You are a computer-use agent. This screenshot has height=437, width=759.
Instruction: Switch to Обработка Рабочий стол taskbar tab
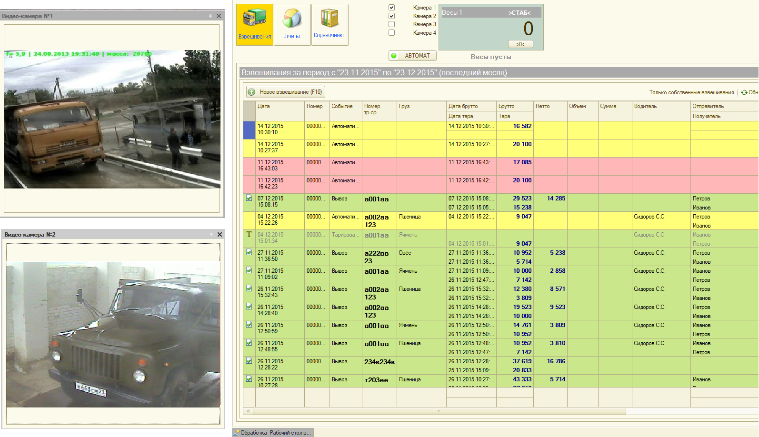273,433
